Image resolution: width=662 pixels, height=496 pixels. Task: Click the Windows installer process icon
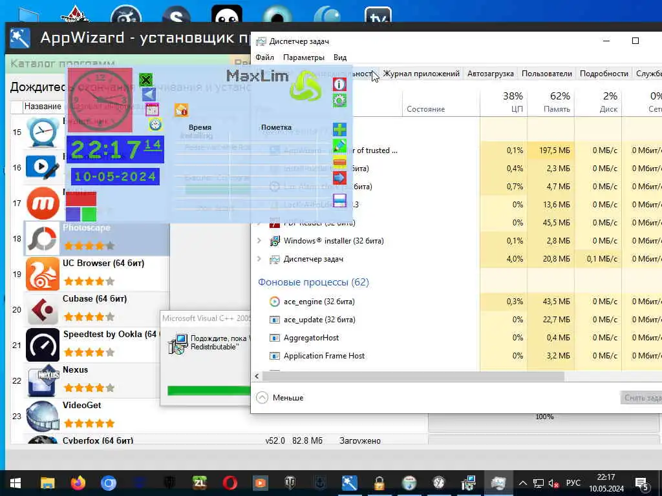tap(274, 241)
